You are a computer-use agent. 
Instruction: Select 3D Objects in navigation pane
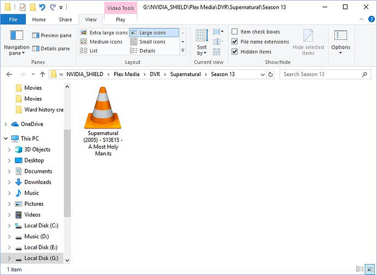tap(32, 149)
